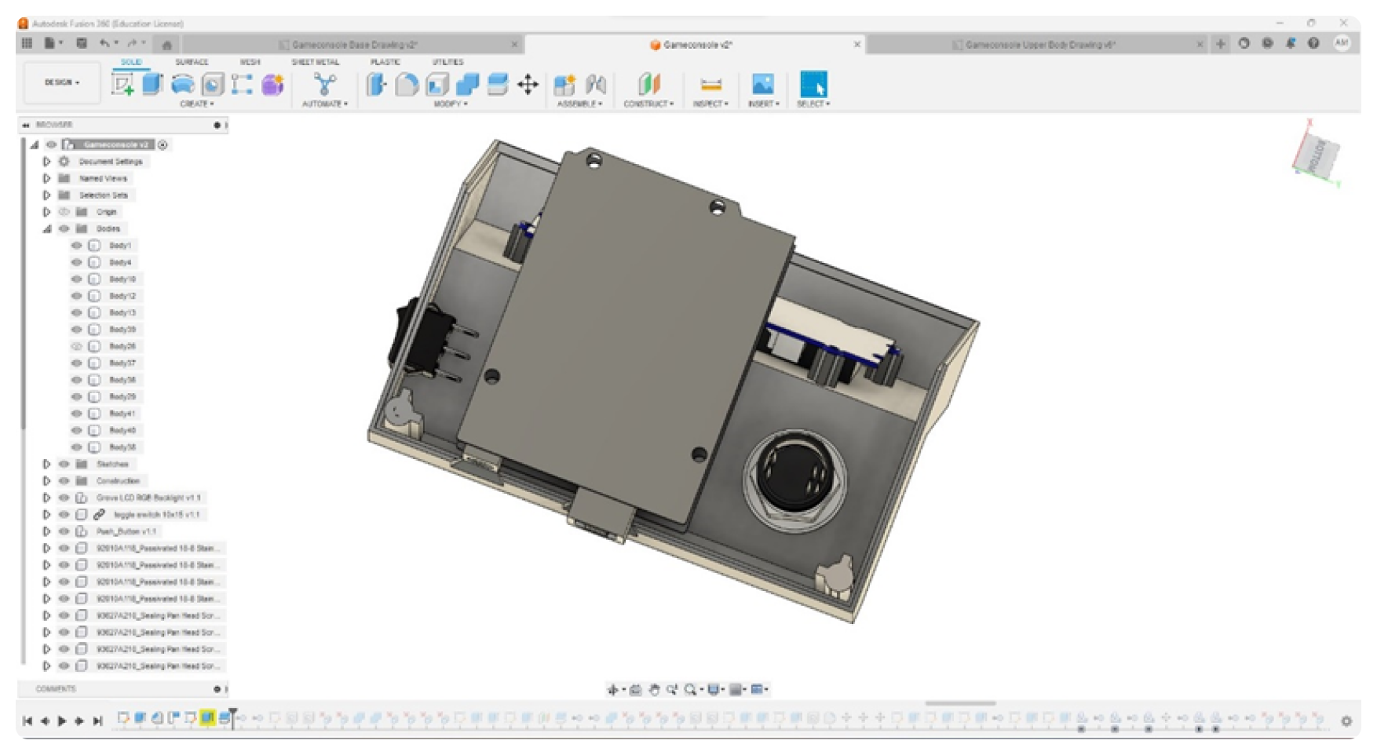Screen dimensions: 1377x755
Task: Jump to timeline beginning
Action: pyautogui.click(x=27, y=720)
